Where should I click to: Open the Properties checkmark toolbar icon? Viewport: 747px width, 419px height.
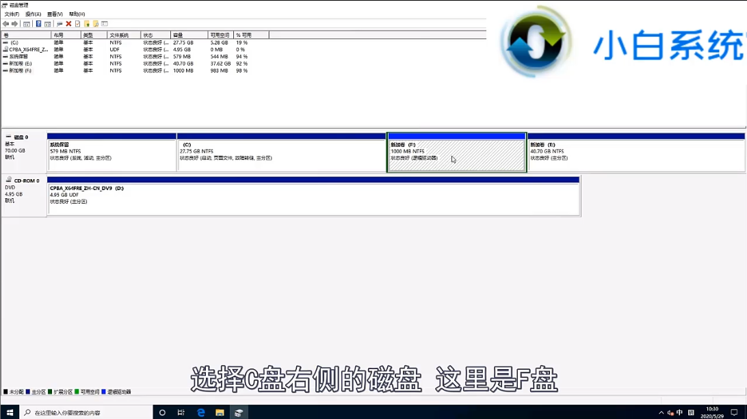point(78,24)
